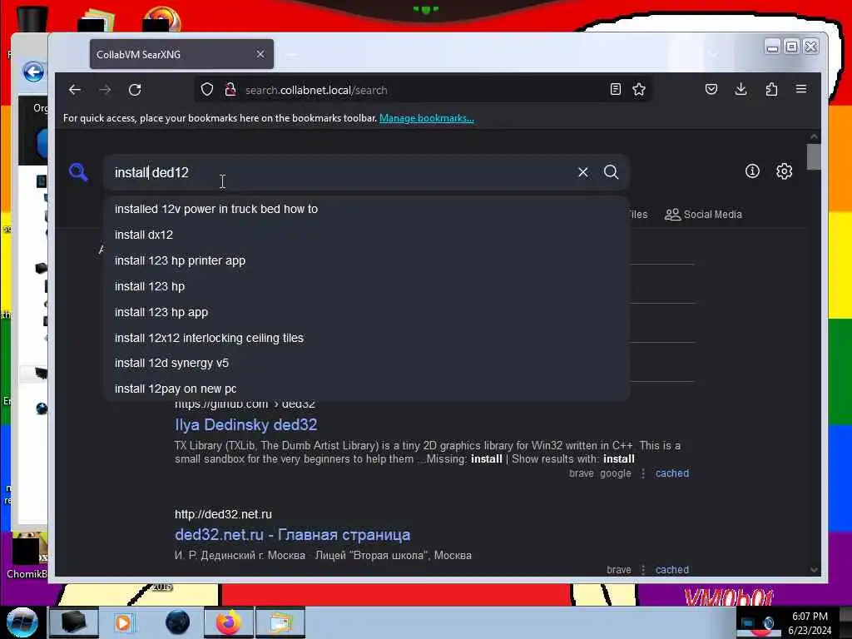
Task: Open cached link for ded32.net.ru result
Action: click(x=672, y=570)
